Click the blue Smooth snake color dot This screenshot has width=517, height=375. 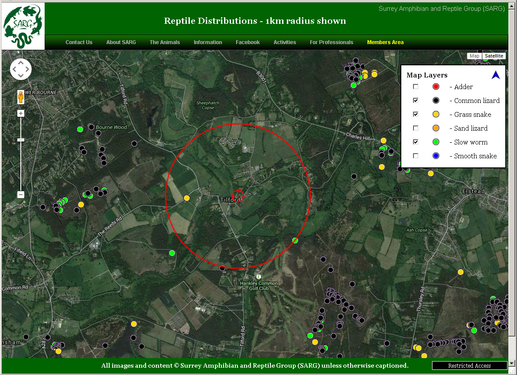(x=436, y=156)
